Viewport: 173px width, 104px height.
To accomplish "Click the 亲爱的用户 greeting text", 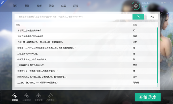I will pos(146,3).
